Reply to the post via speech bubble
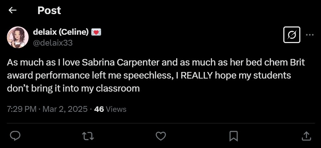The width and height of the screenshot is (321, 148). coord(15,136)
